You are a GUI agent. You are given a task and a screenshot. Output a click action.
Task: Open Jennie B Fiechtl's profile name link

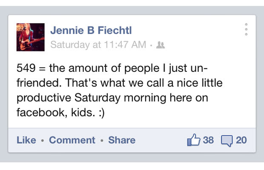91,31
